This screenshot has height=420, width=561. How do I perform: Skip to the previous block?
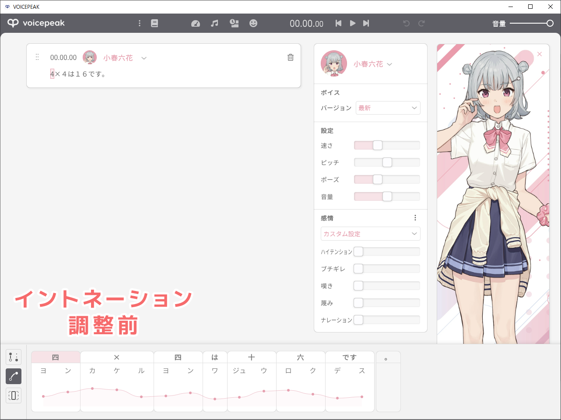[338, 23]
